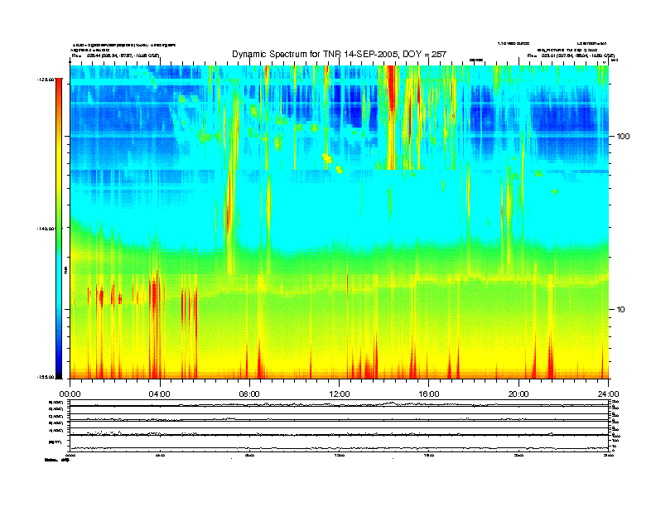Click the '10' frequency axis label

pos(621,310)
